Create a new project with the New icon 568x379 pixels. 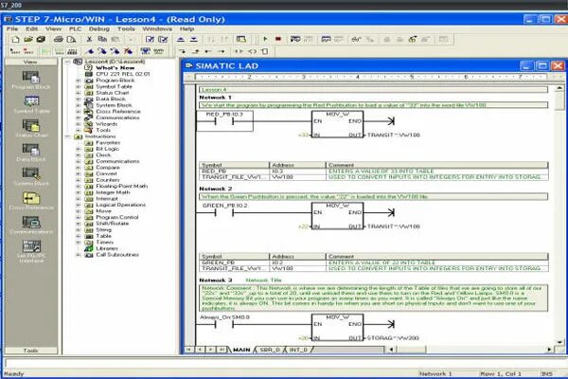15,39
